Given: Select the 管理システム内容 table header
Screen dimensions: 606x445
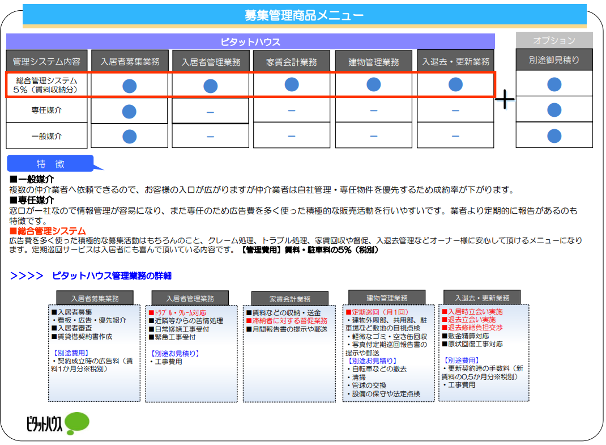Looking at the screenshot, I should pos(46,61).
